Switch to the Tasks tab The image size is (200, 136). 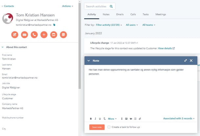click(x=145, y=14)
